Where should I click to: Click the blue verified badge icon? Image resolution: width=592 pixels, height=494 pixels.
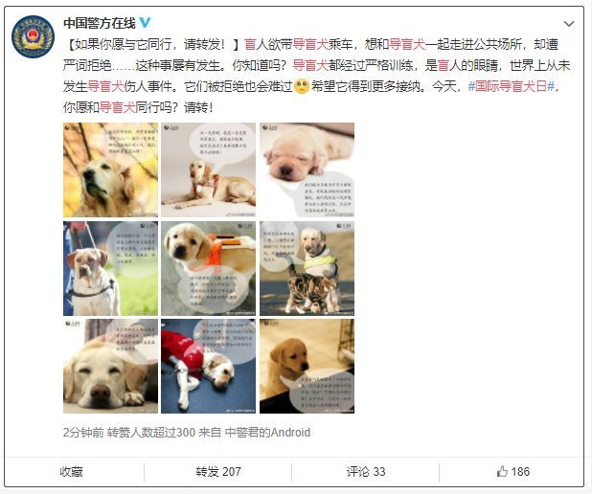pos(146,23)
